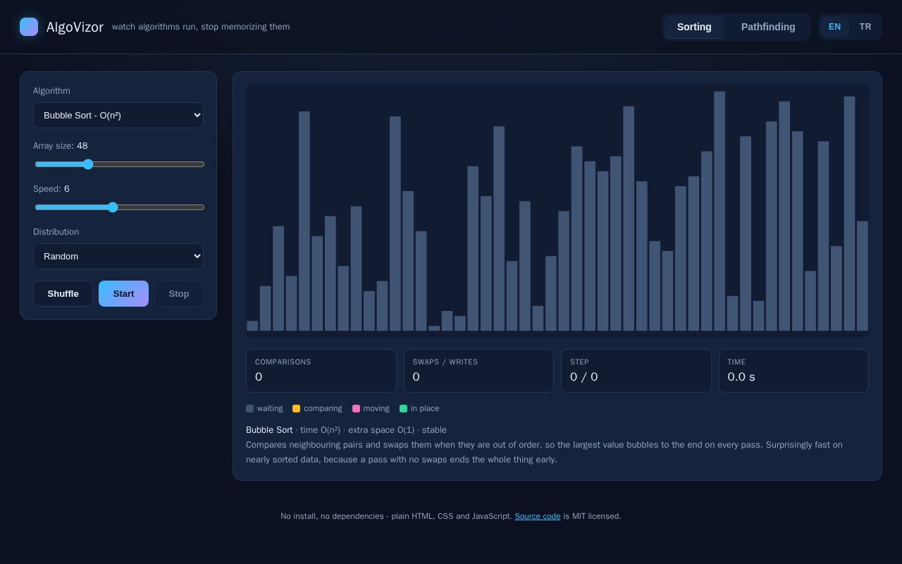Click the AlgoVizor title text
Viewport: 902px width, 564px height.
coord(75,27)
